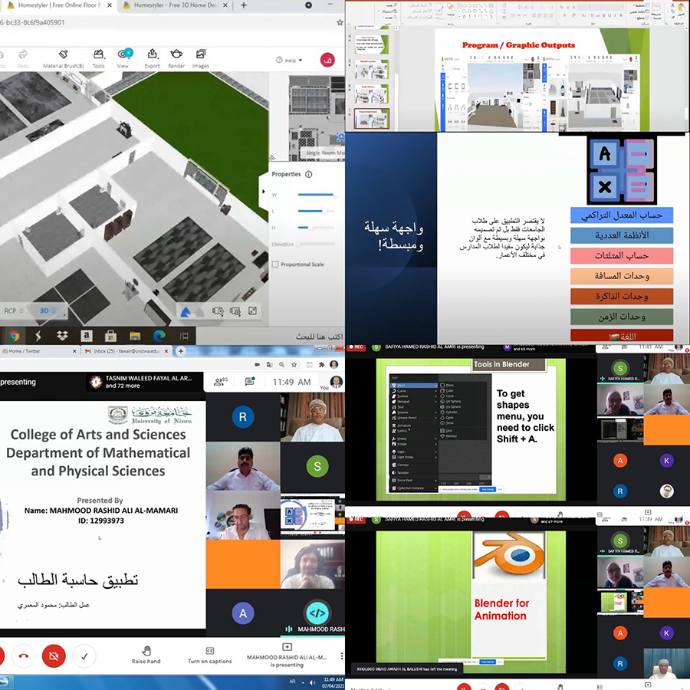Open Task View on the taskbar
This screenshot has width=690, height=690.
(184, 337)
